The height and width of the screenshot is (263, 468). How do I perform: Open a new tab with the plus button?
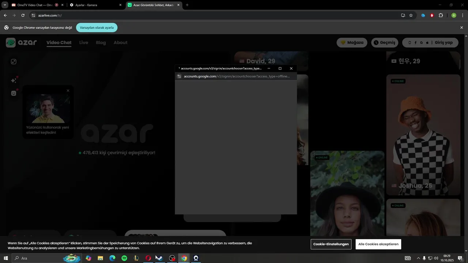[187, 5]
